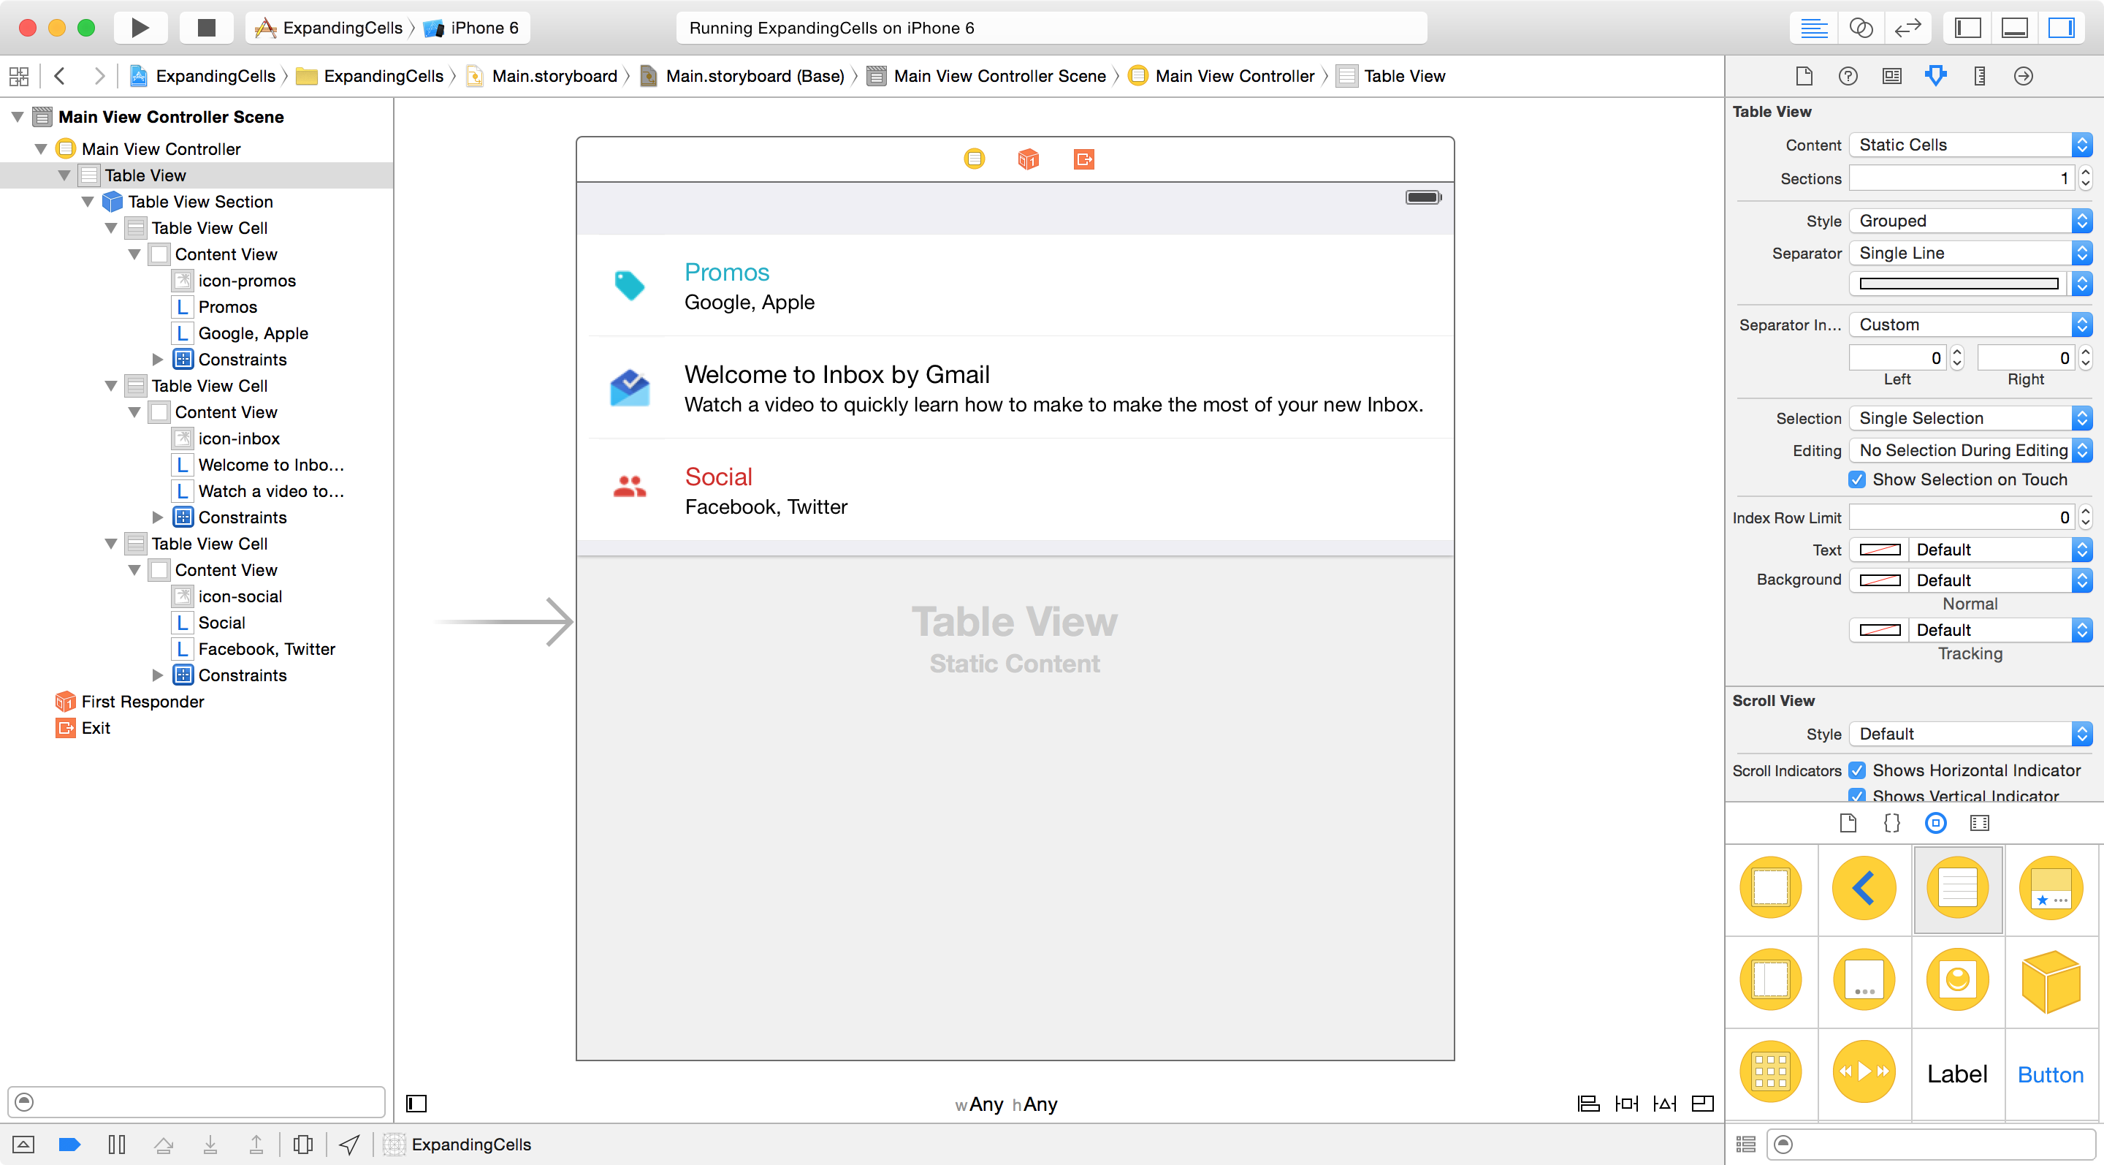Toggle the document outline button
This screenshot has height=1165, width=2104.
416,1104
